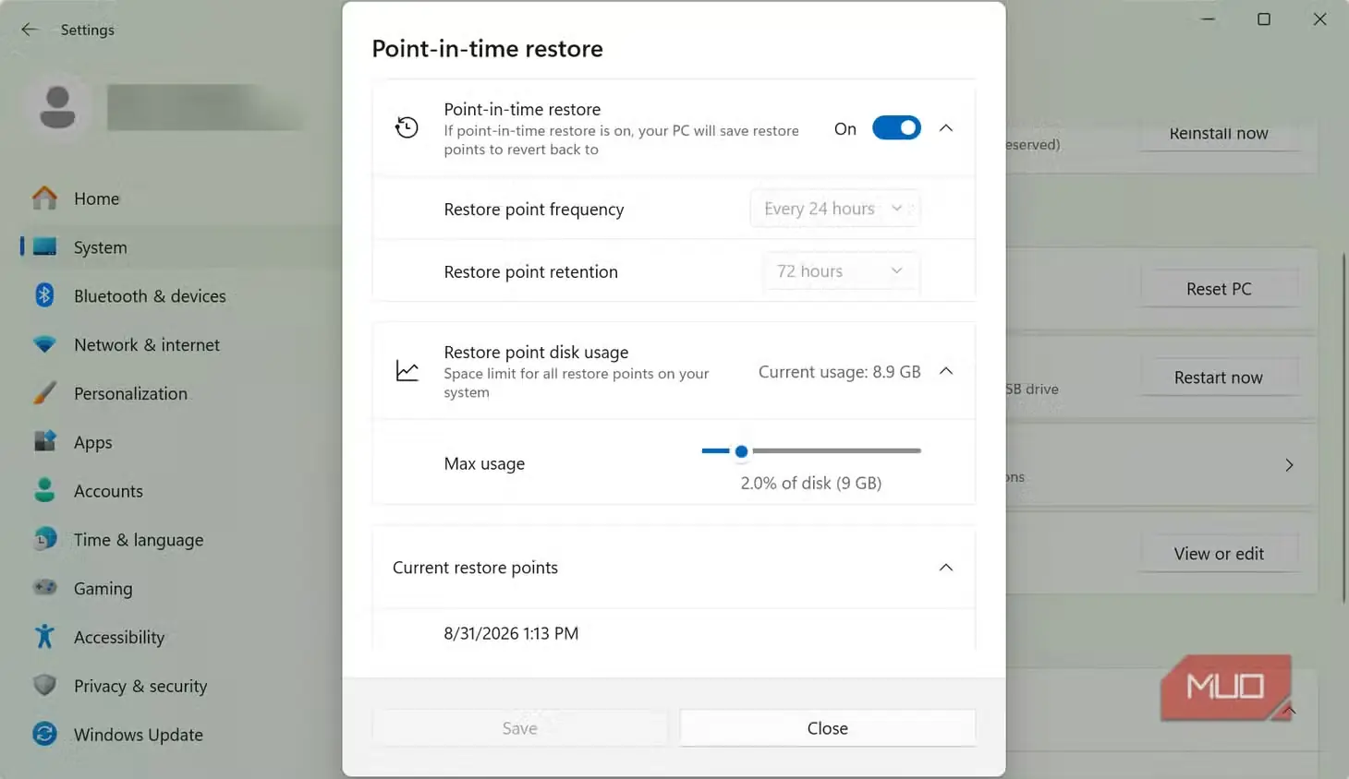This screenshot has width=1349, height=779.
Task: Open the Restore point frequency dropdown
Action: tap(834, 209)
